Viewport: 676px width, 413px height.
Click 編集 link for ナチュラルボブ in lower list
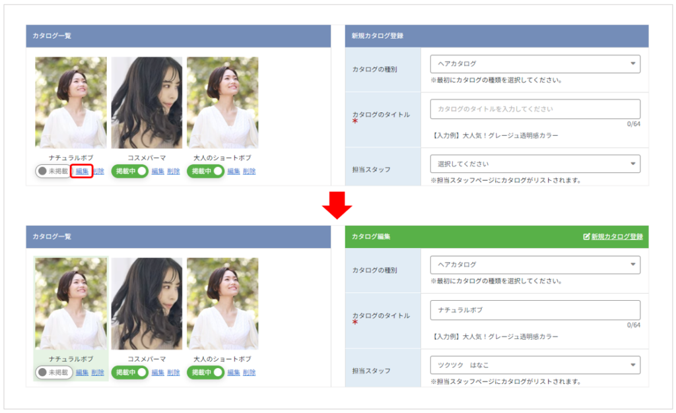click(82, 373)
